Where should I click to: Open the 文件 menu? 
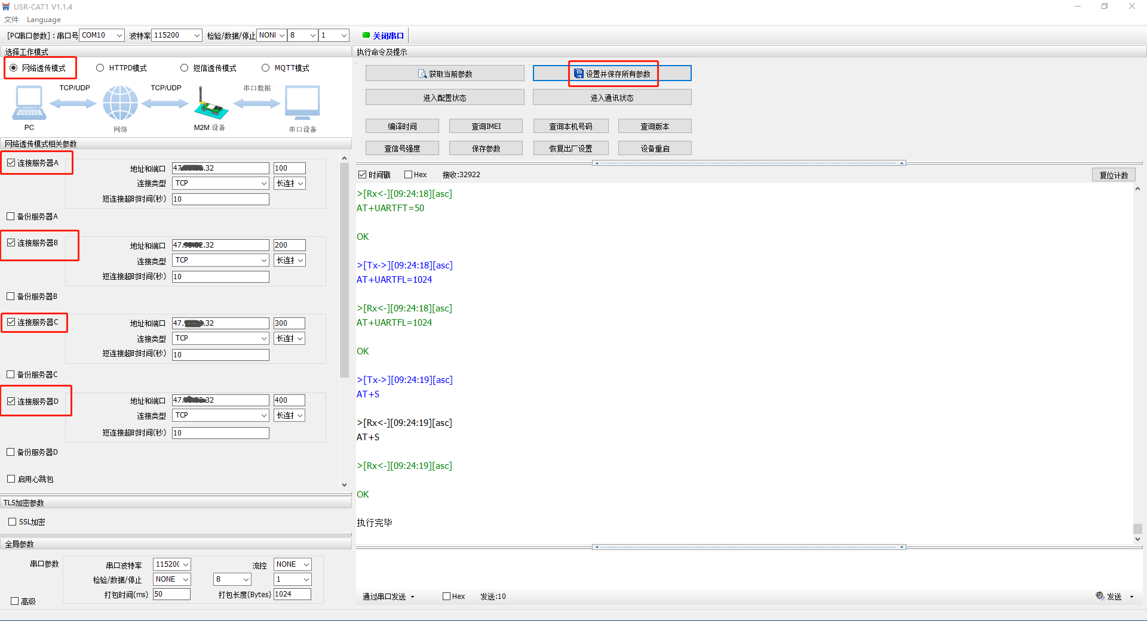point(11,20)
